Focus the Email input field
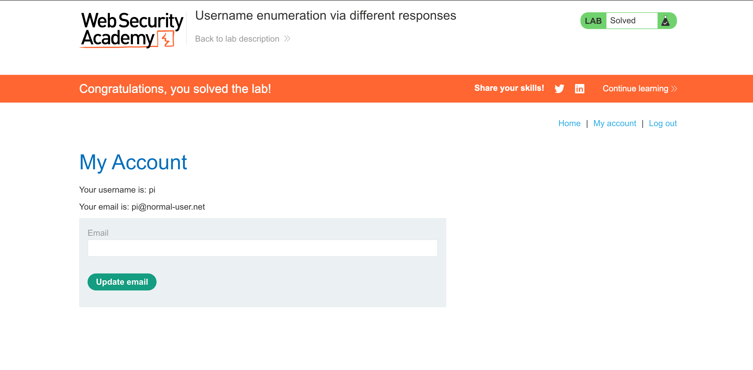 (x=262, y=248)
